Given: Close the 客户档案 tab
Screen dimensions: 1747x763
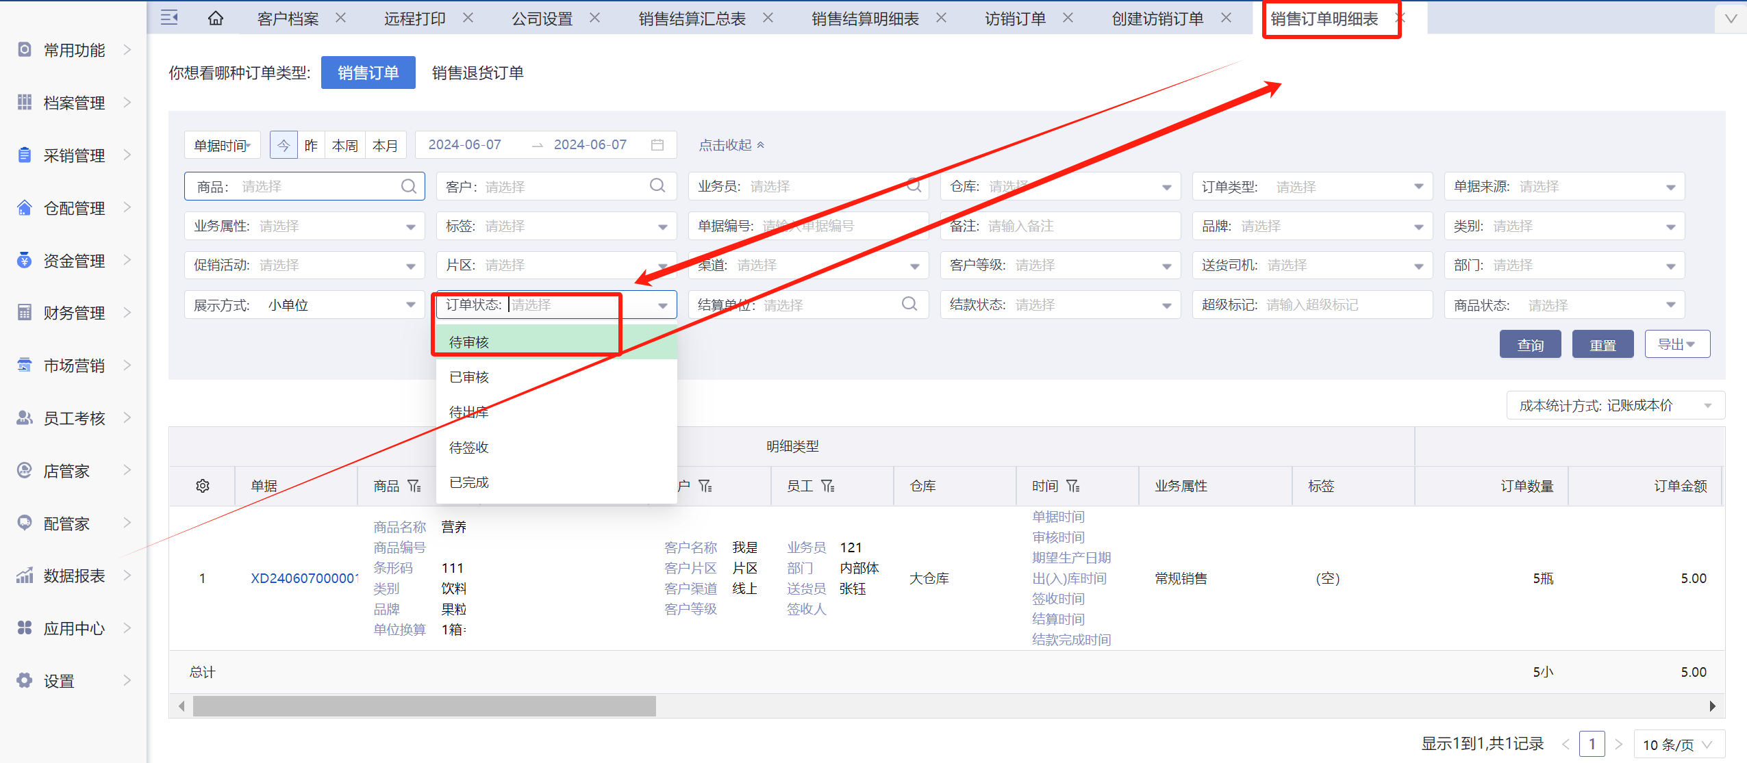Looking at the screenshot, I should click(340, 18).
